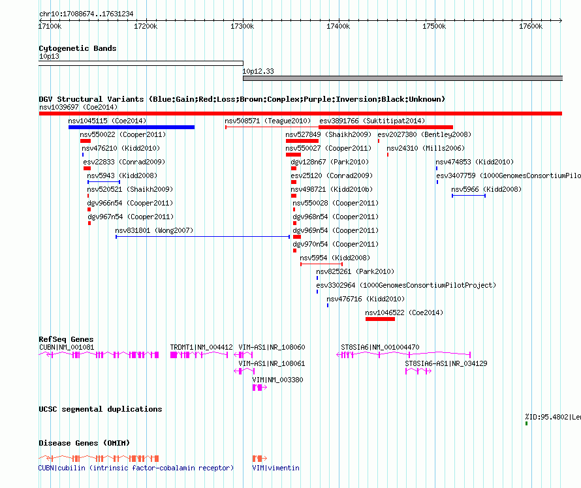Viewport: 581px width, 488px height.
Task: Click the nsv1046522 (Coe2014) red bar
Action: (x=380, y=319)
